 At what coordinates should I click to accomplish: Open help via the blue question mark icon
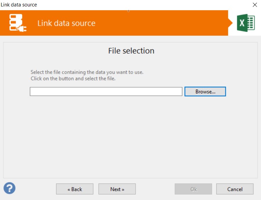tap(9, 188)
